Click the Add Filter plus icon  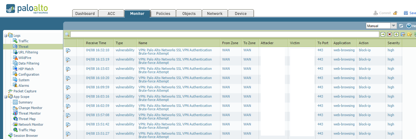point(396,34)
